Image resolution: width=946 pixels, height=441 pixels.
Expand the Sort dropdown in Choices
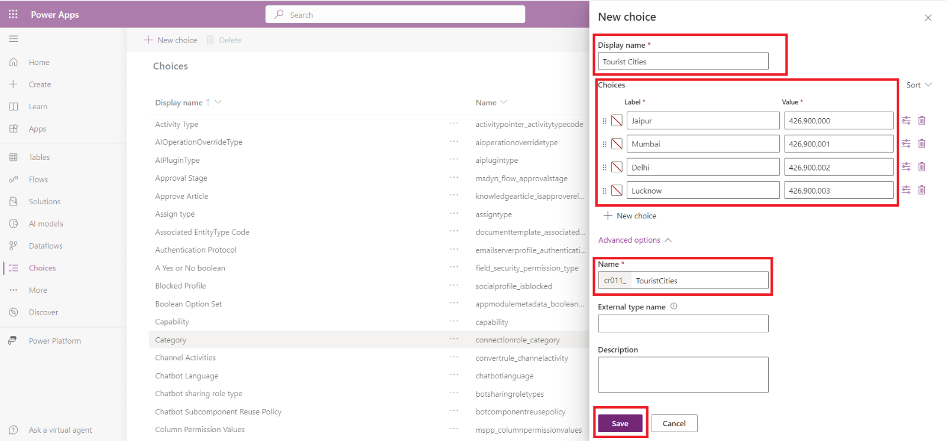[x=919, y=85]
